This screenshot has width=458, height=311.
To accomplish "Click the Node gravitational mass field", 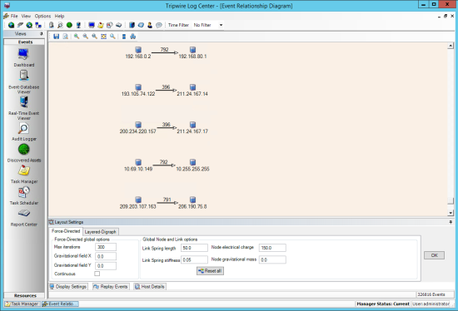I will [272, 259].
